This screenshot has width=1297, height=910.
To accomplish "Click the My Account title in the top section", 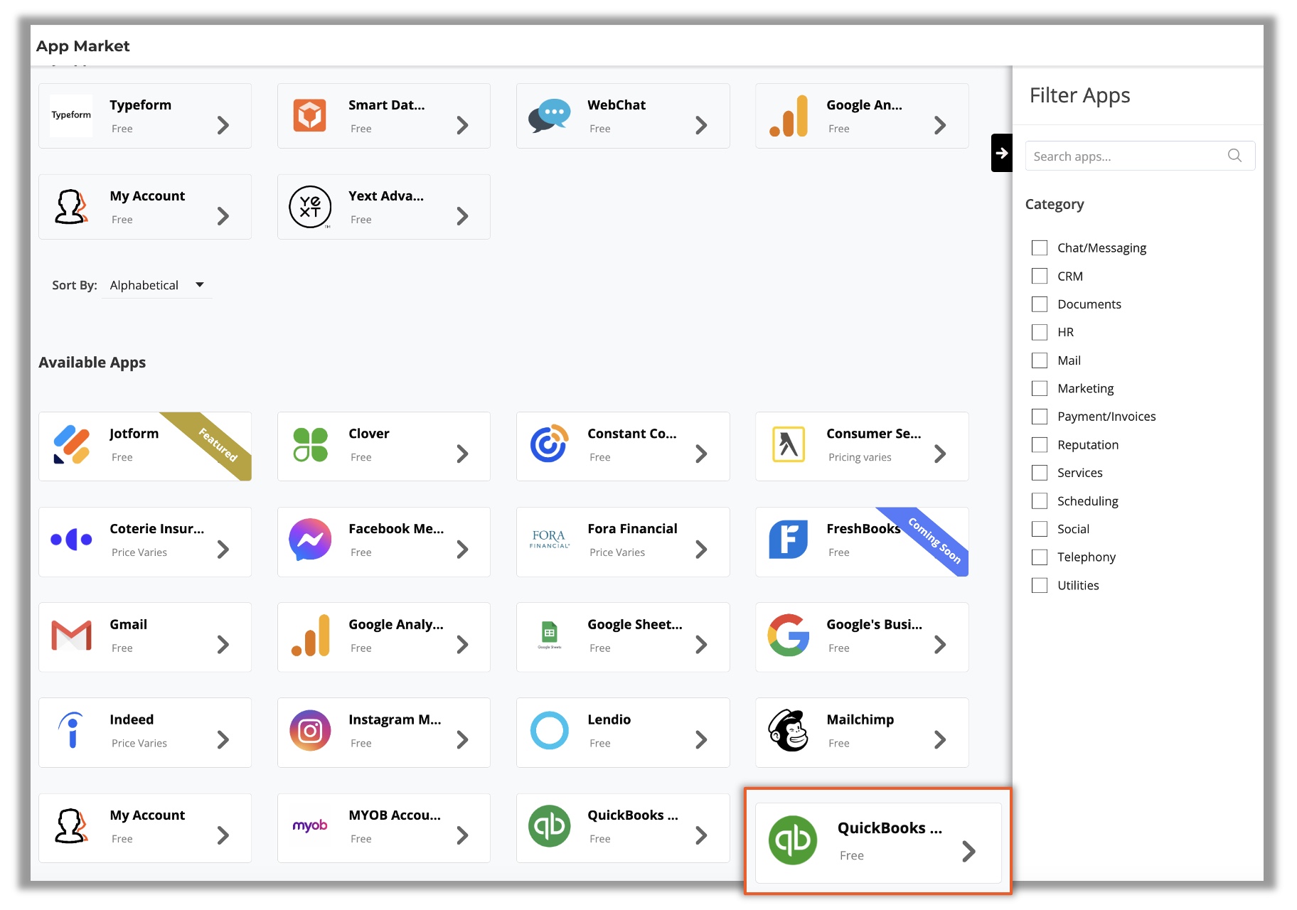I will coord(147,196).
